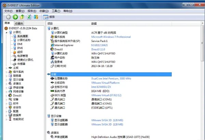The height and width of the screenshot is (140, 205).
Task: Click the 设备 icon in tree
Action: pyautogui.click(x=10, y=99)
